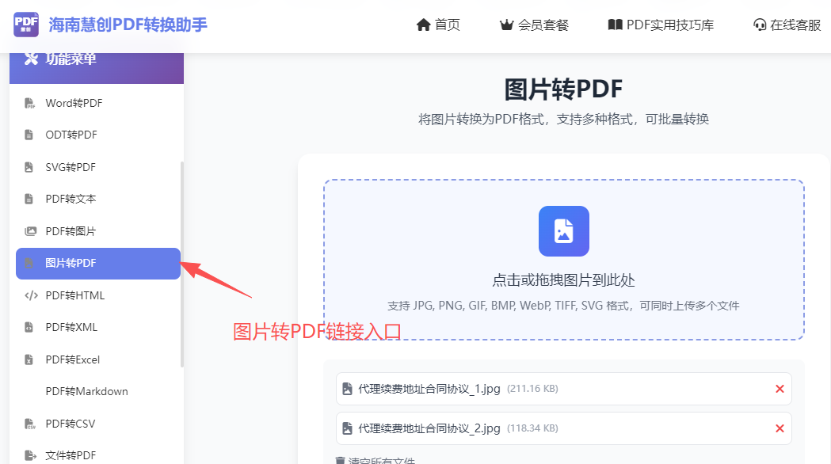Open the 文件转PDF sidebar entry
The height and width of the screenshot is (464, 831).
click(98, 455)
